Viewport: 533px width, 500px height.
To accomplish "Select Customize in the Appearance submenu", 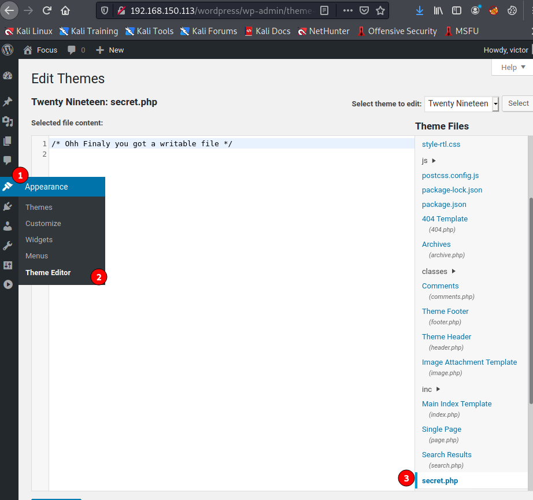I will pyautogui.click(x=43, y=224).
